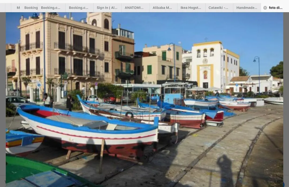Open the "Handmade..." tab
Image resolution: width=289 pixels, height=187 pixels.
point(247,8)
